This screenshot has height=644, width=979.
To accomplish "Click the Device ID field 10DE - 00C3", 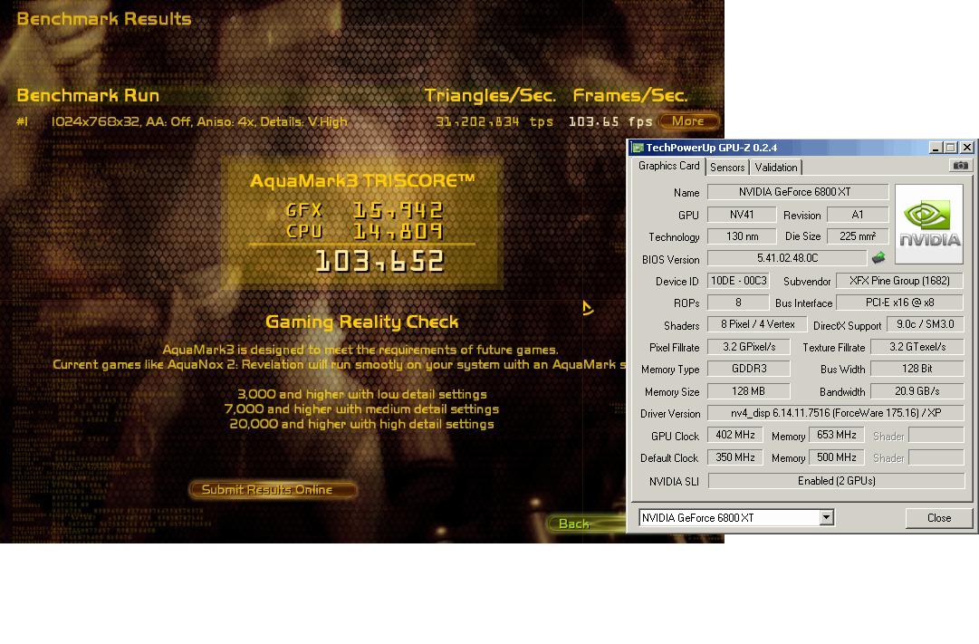I will pos(738,281).
